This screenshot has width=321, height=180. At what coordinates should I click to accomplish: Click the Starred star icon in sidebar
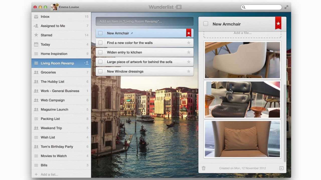coord(36,35)
